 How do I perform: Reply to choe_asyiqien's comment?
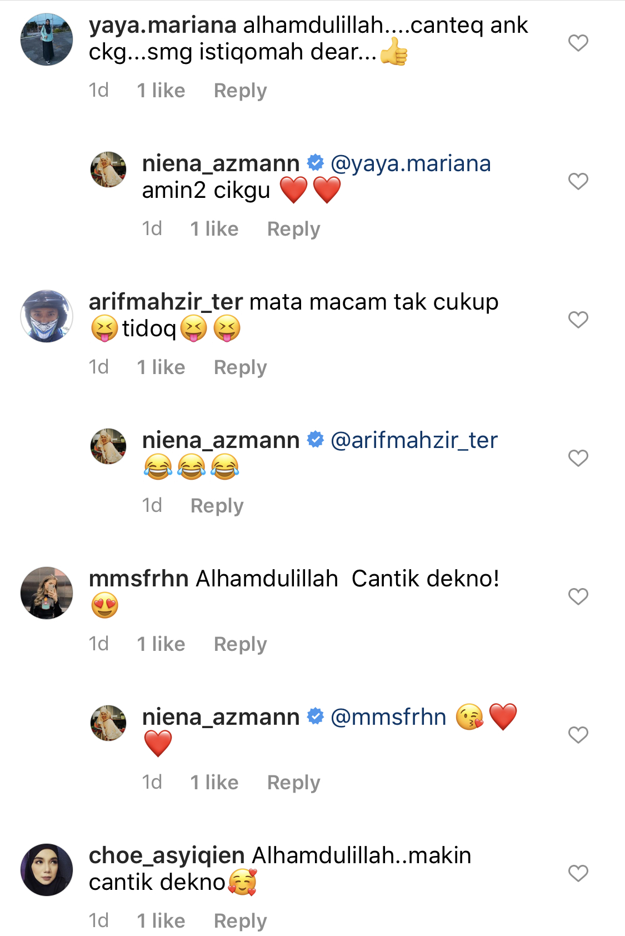[x=240, y=921]
